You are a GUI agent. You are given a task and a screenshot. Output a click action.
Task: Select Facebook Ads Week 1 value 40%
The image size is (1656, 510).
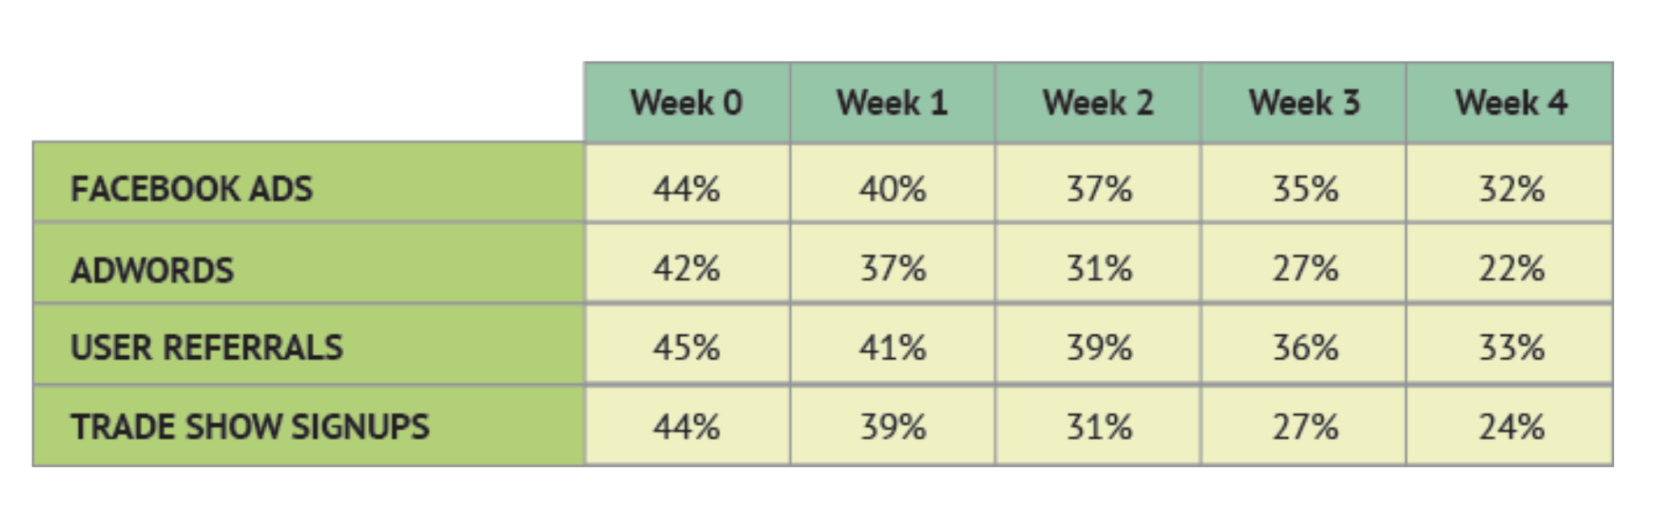tap(893, 189)
